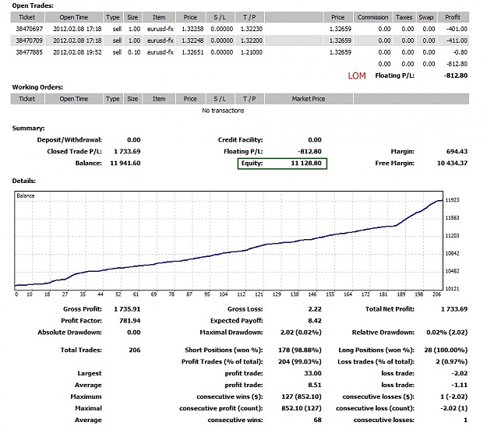487x426 pixels.
Task: Click the Summary heading
Action: tap(28, 129)
